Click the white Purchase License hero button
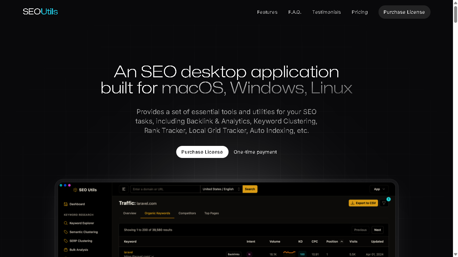 [202, 152]
